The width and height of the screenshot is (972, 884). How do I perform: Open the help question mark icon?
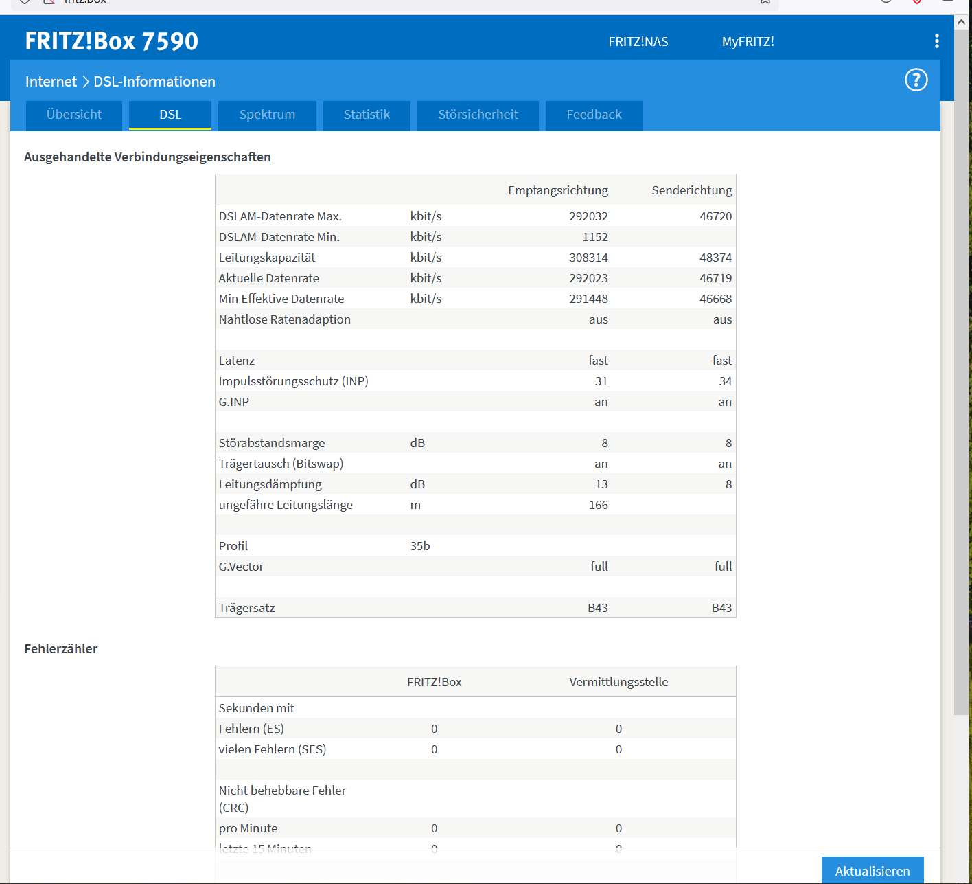[916, 80]
